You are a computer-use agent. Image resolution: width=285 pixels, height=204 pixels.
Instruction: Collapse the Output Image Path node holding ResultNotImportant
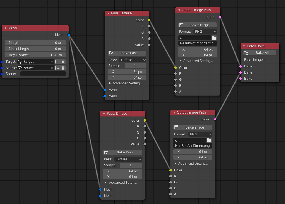click(x=179, y=10)
